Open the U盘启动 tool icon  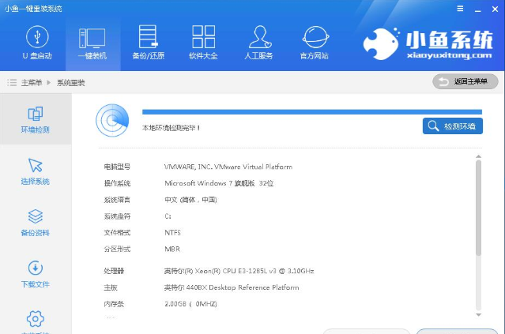pos(37,37)
